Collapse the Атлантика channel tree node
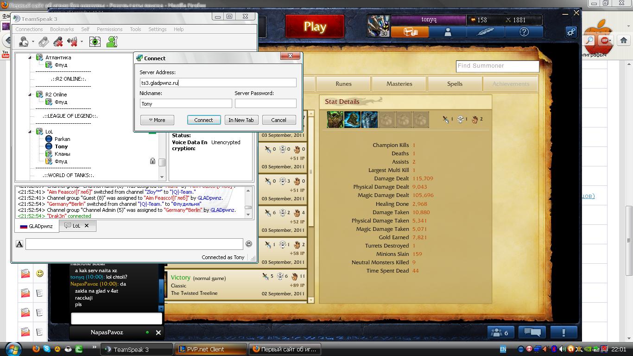The height and width of the screenshot is (356, 633). point(30,57)
